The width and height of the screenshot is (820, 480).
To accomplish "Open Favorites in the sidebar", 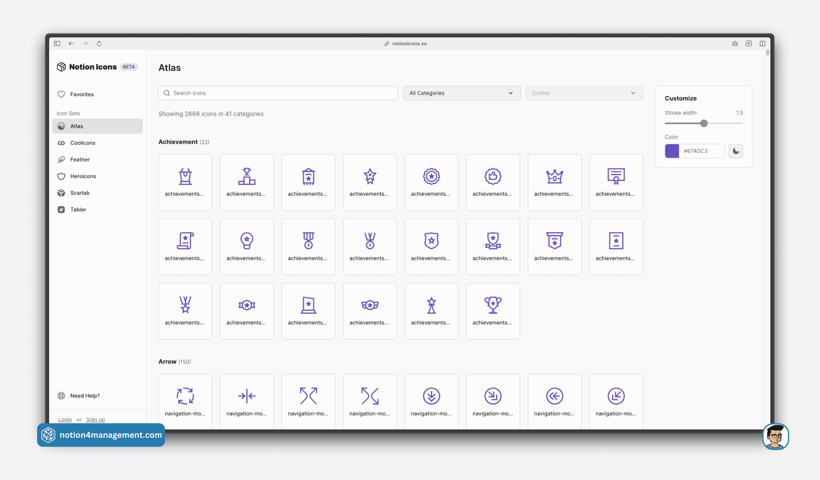I will coord(97,94).
